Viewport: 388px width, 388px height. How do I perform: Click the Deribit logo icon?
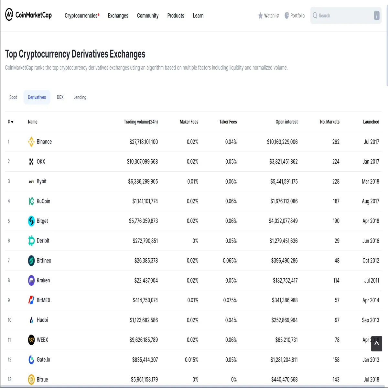coord(31,241)
